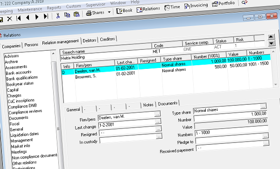
Task: Click the Number (100%) column header
Action: pos(209,56)
